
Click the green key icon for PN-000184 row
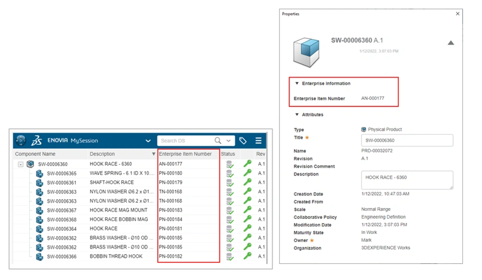(248, 219)
